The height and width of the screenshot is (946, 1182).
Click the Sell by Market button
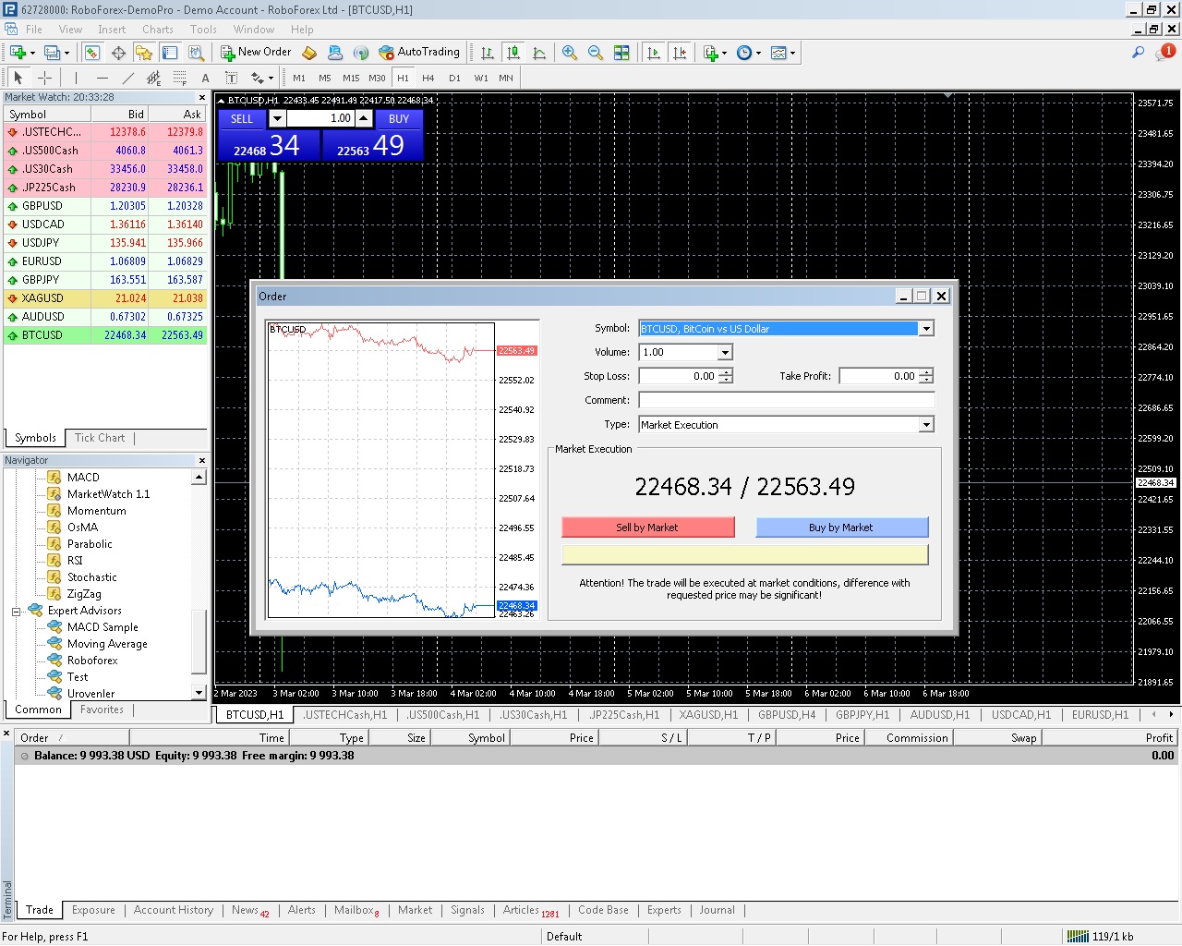(x=648, y=528)
